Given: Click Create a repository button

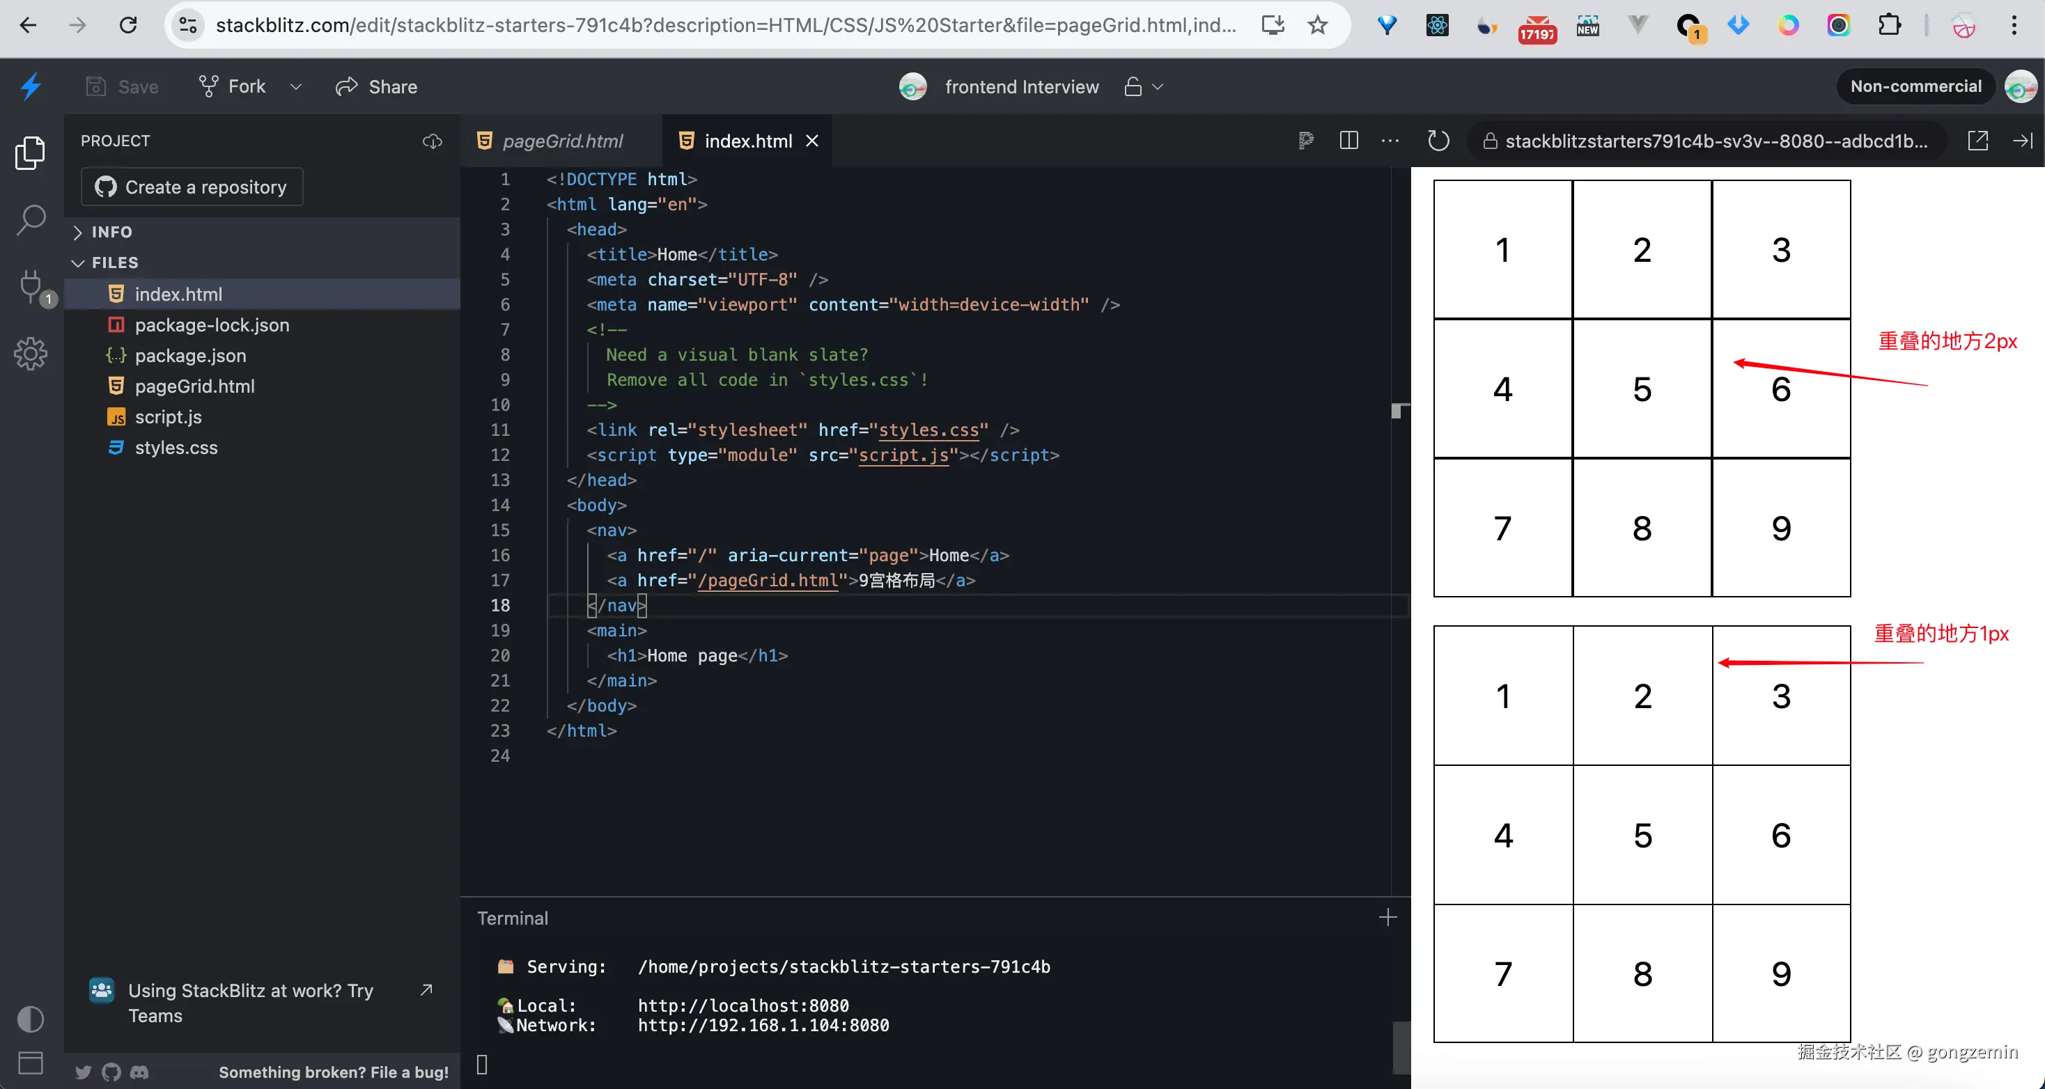Looking at the screenshot, I should click(x=192, y=187).
